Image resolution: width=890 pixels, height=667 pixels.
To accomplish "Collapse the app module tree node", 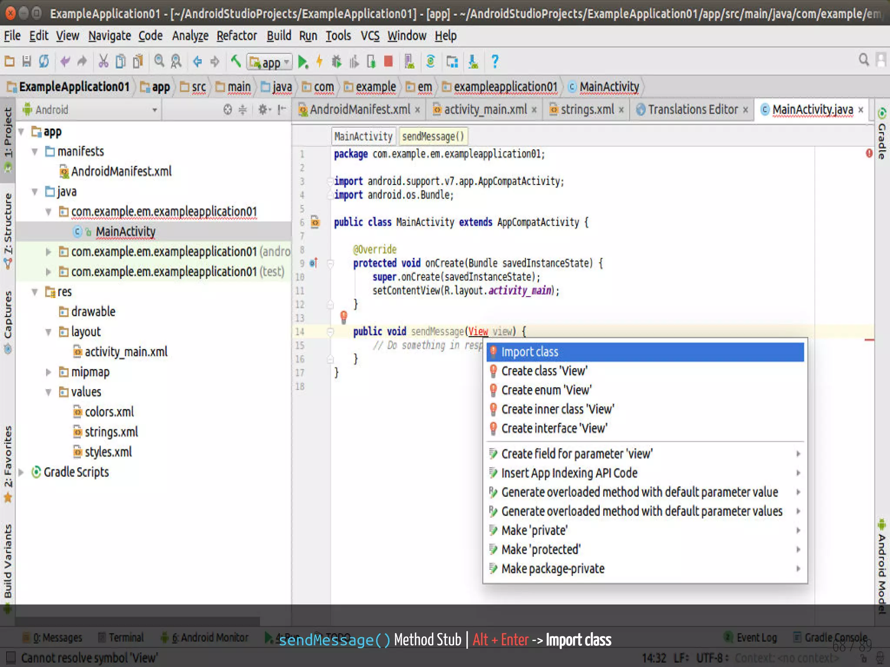I will pyautogui.click(x=21, y=131).
